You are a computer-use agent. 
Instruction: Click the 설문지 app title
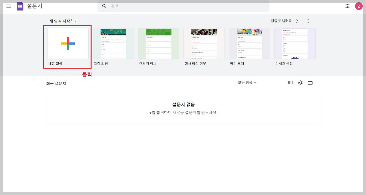(35, 6)
